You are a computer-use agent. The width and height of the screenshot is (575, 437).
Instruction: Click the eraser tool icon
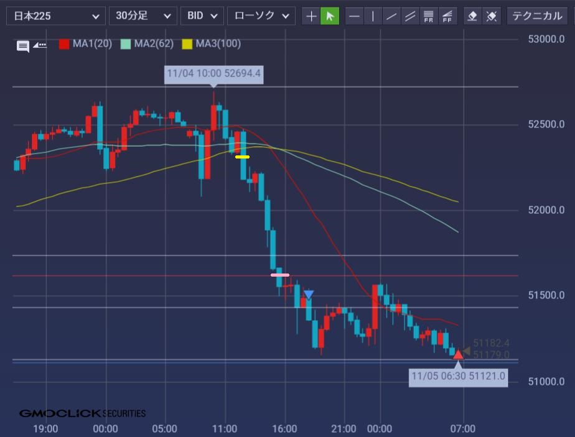point(473,16)
